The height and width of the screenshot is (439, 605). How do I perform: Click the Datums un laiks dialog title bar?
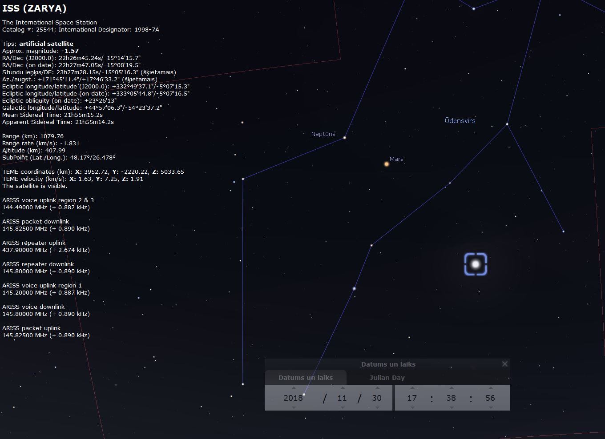pyautogui.click(x=388, y=364)
